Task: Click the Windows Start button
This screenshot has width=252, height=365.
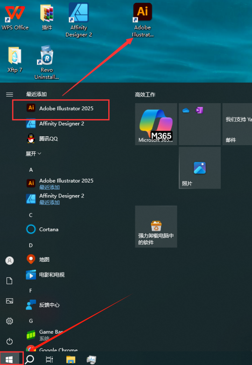Action: (x=9, y=359)
